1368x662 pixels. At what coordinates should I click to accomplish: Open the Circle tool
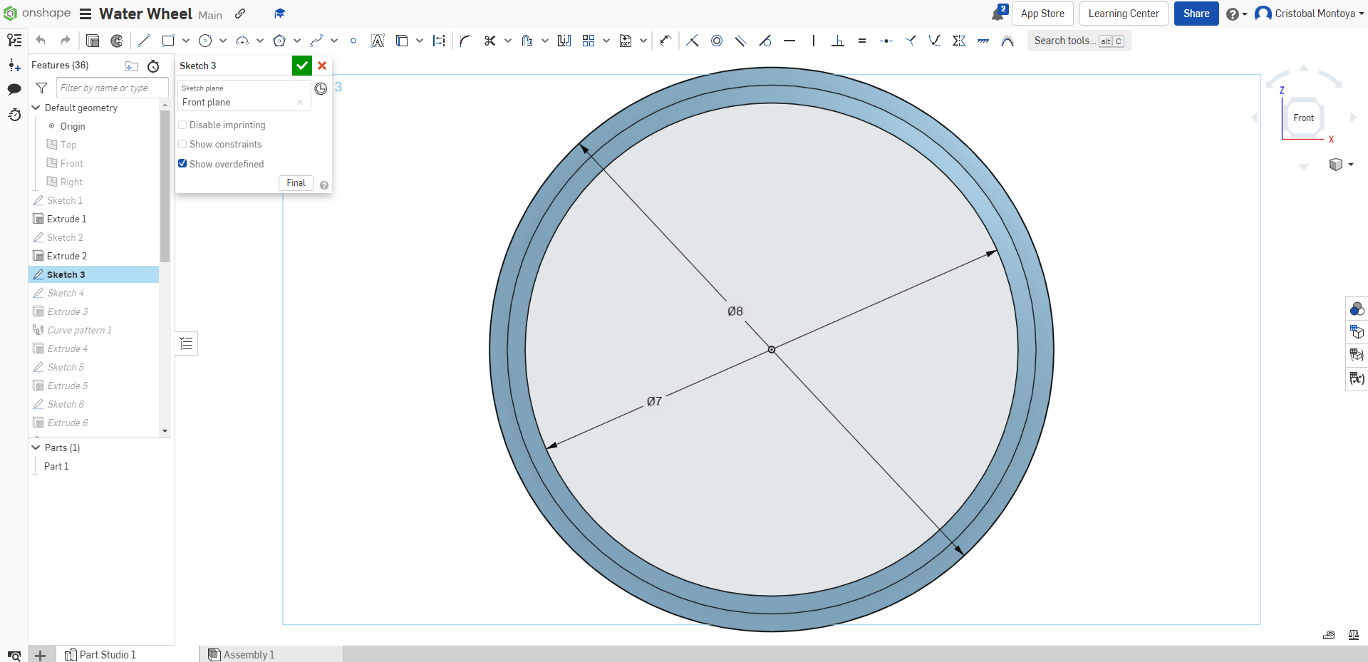coord(206,41)
